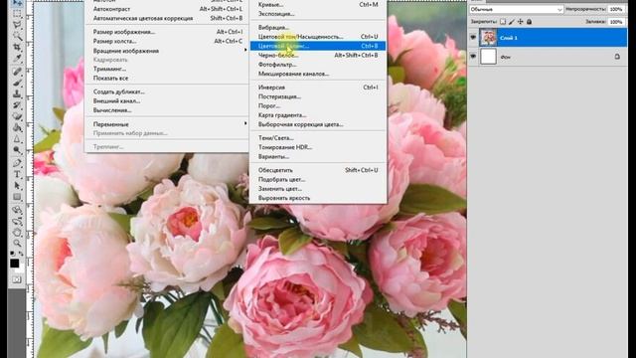Select the 3D Camera Orbit tool
The height and width of the screenshot is (358, 636).
tap(17, 221)
